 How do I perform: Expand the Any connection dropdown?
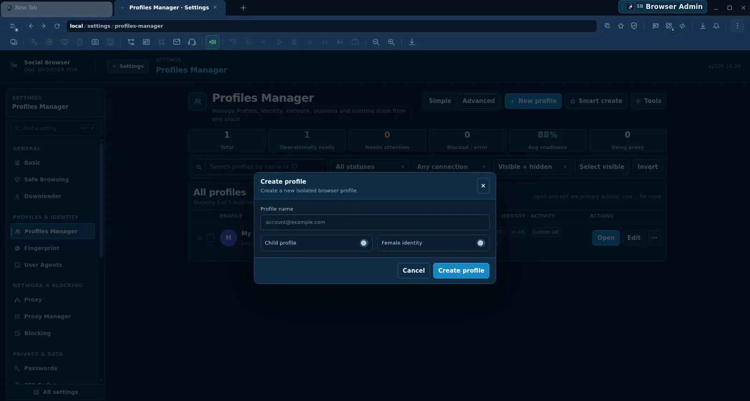(x=451, y=167)
